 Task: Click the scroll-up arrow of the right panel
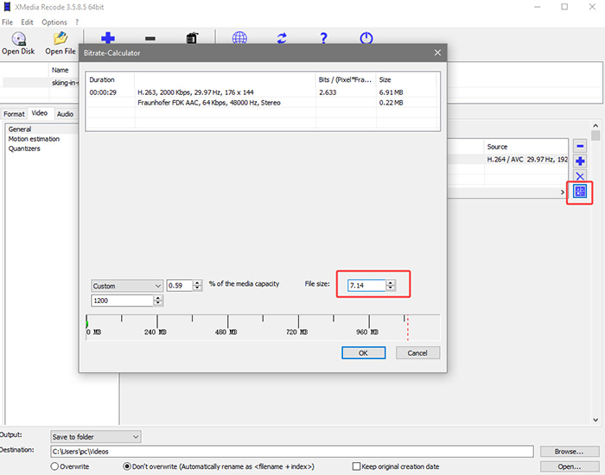pyautogui.click(x=595, y=126)
